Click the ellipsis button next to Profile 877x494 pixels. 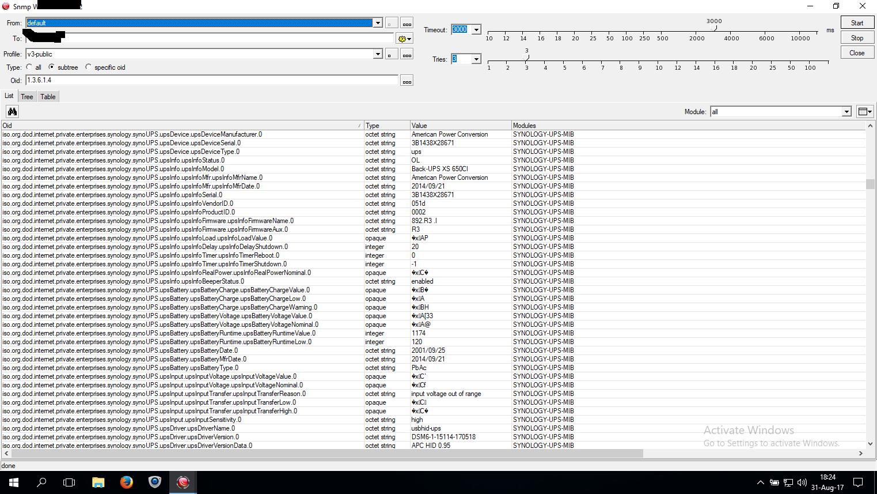point(407,54)
